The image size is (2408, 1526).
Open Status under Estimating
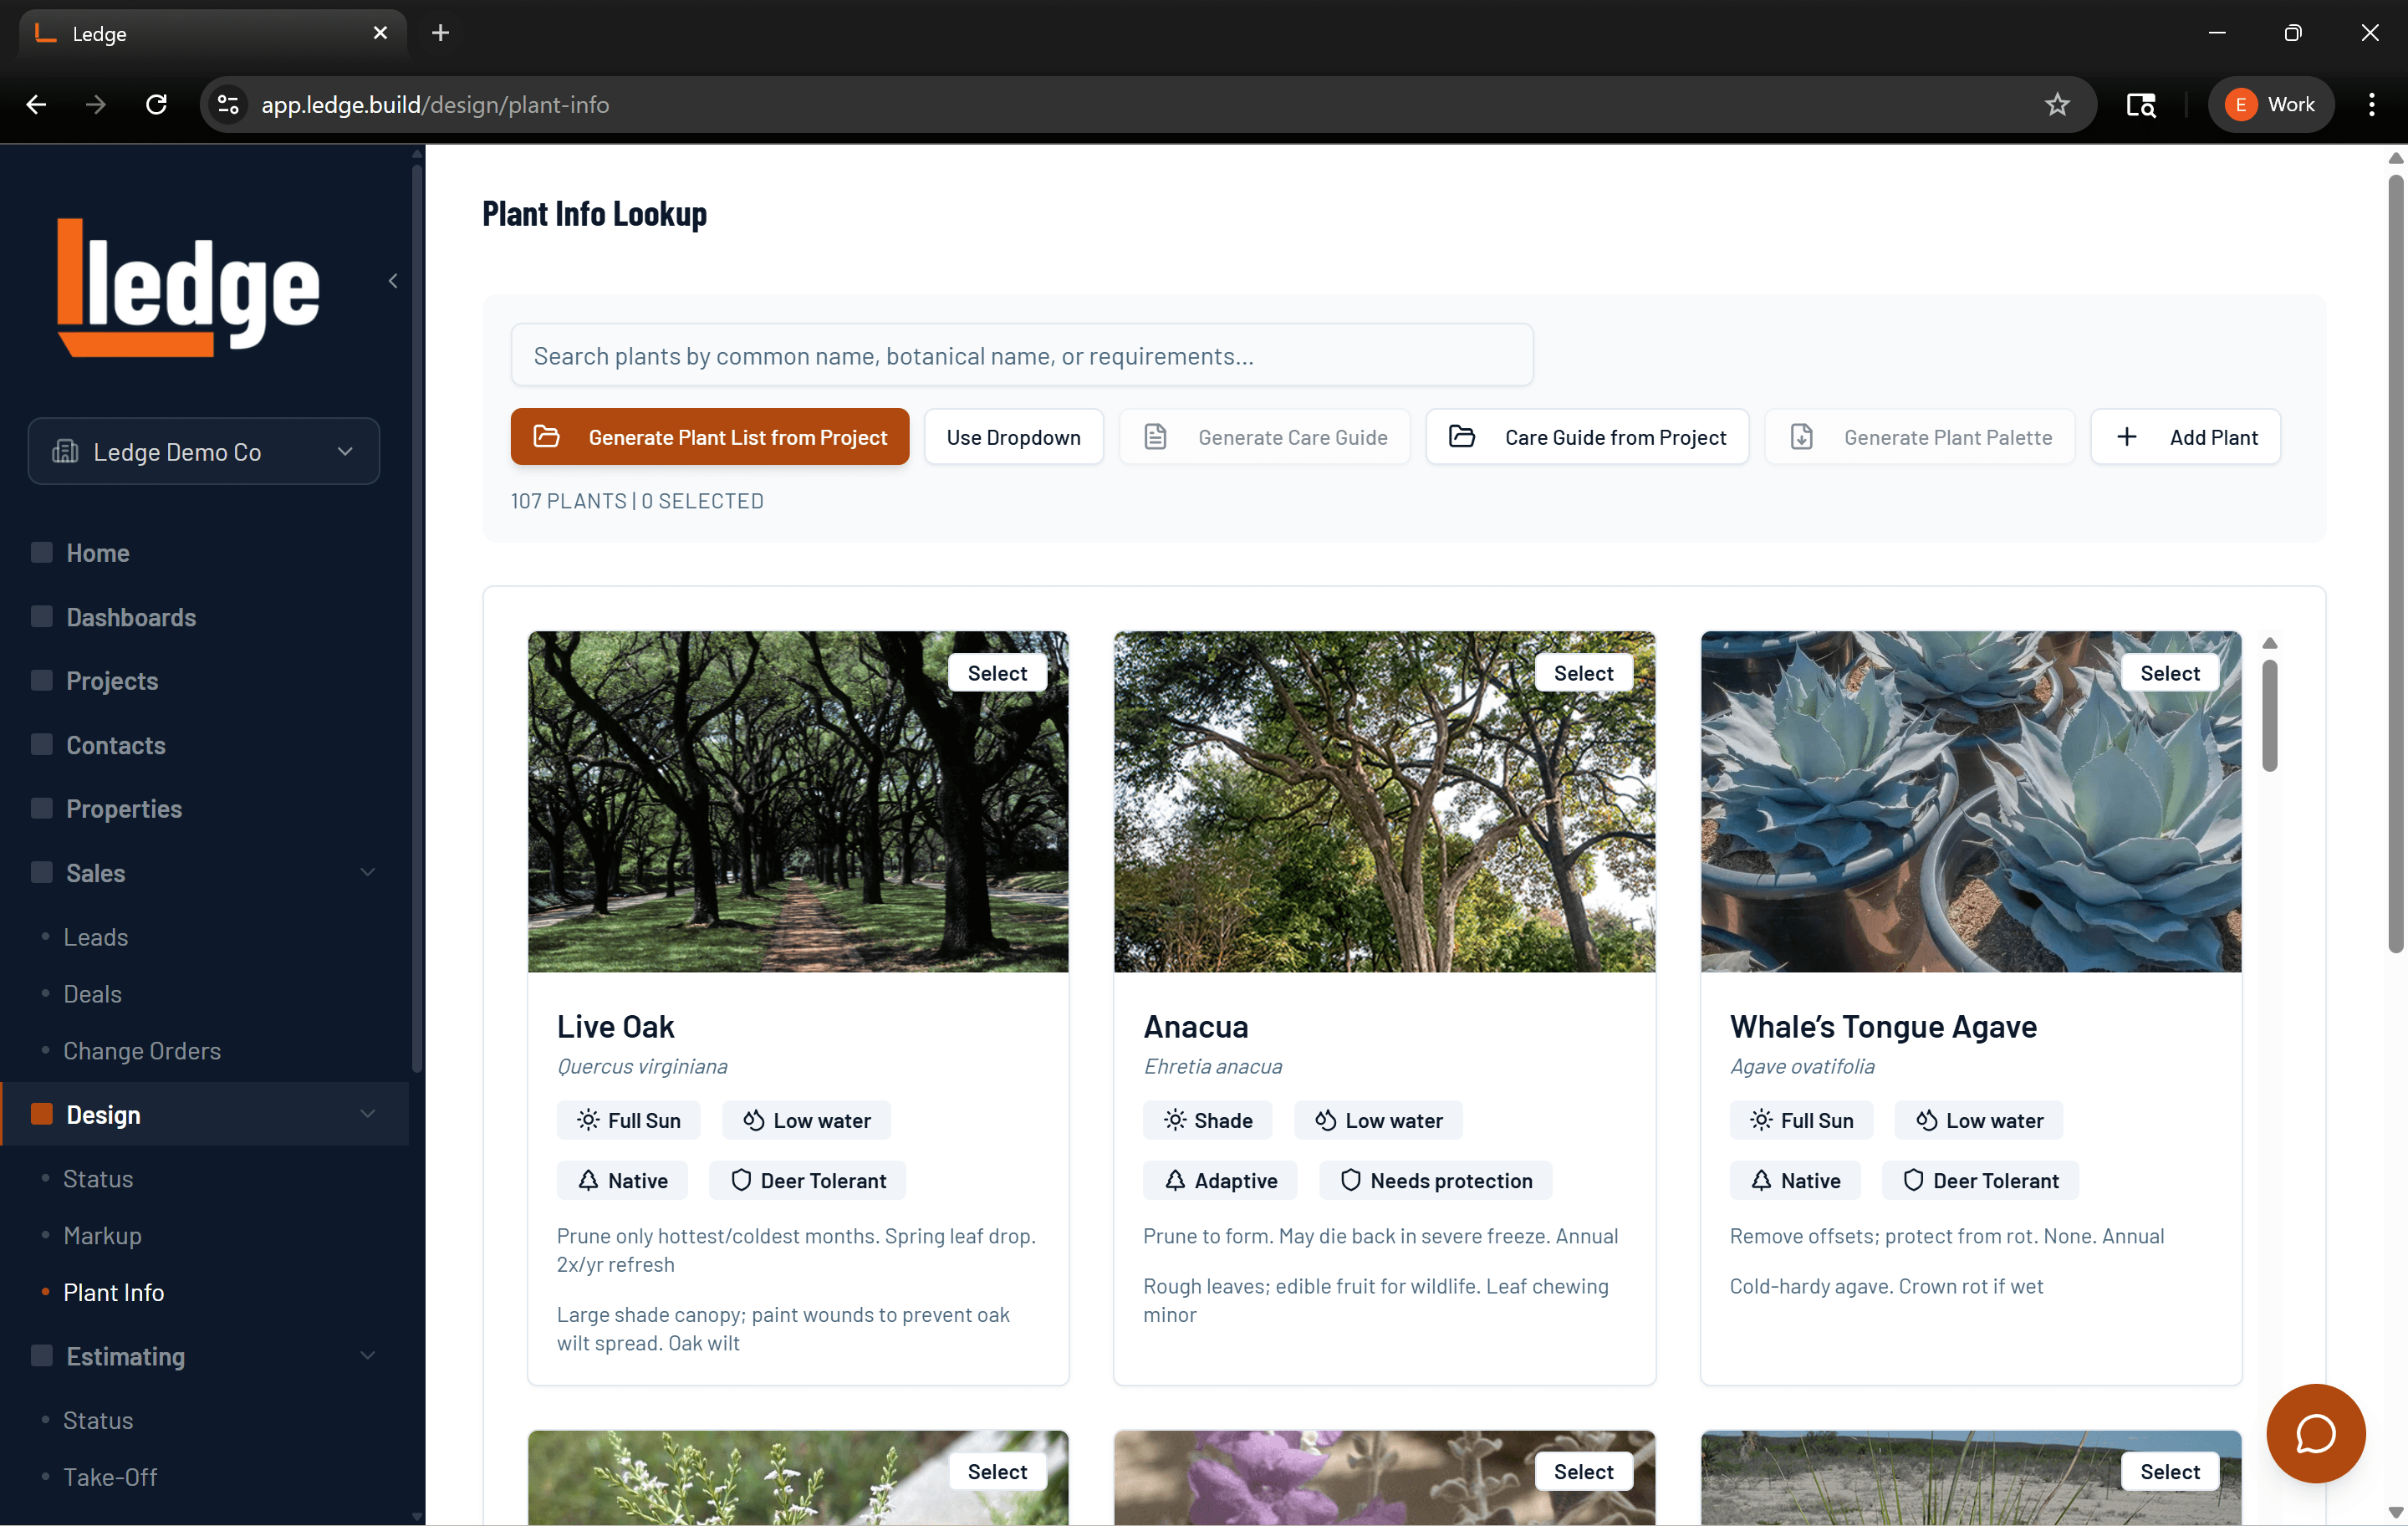pos(98,1419)
